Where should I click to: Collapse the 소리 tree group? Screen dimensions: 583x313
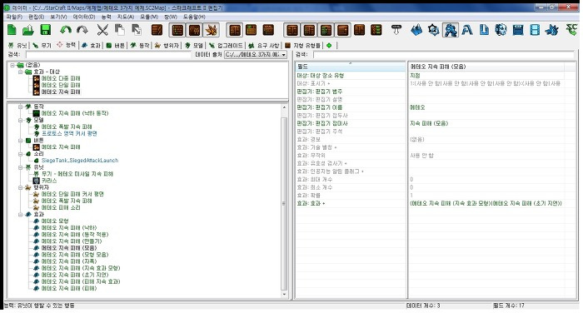(21, 154)
